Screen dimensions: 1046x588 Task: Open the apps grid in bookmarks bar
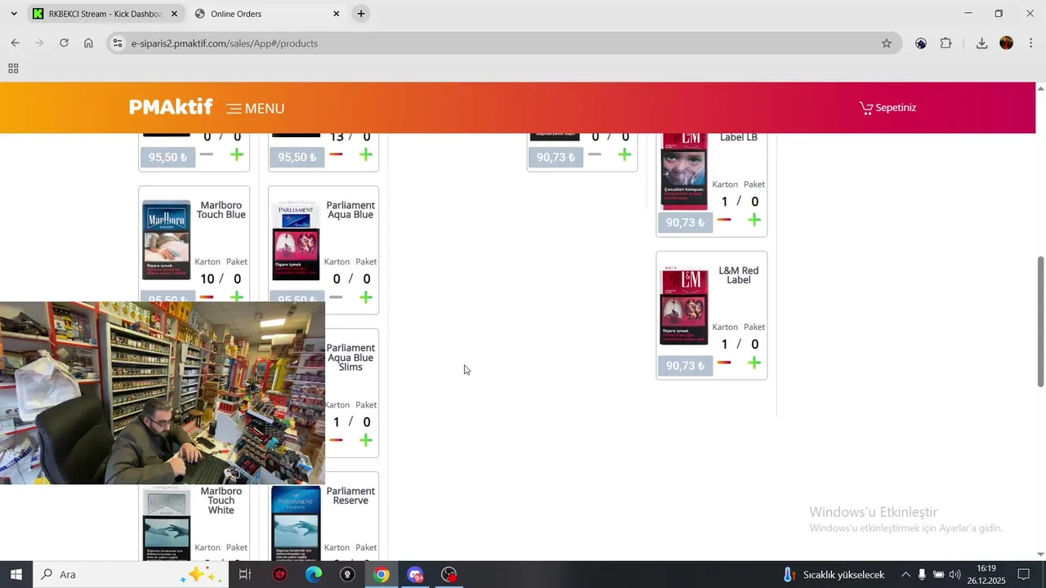(13, 69)
